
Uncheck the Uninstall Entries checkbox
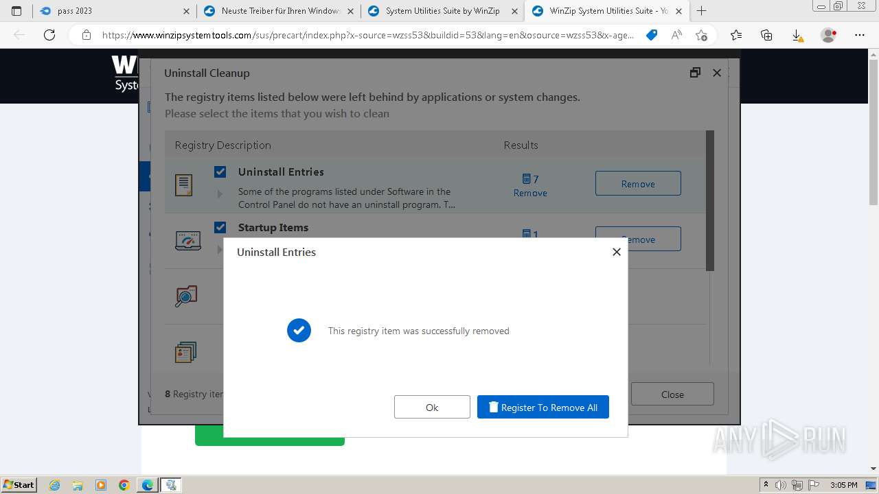tap(220, 172)
